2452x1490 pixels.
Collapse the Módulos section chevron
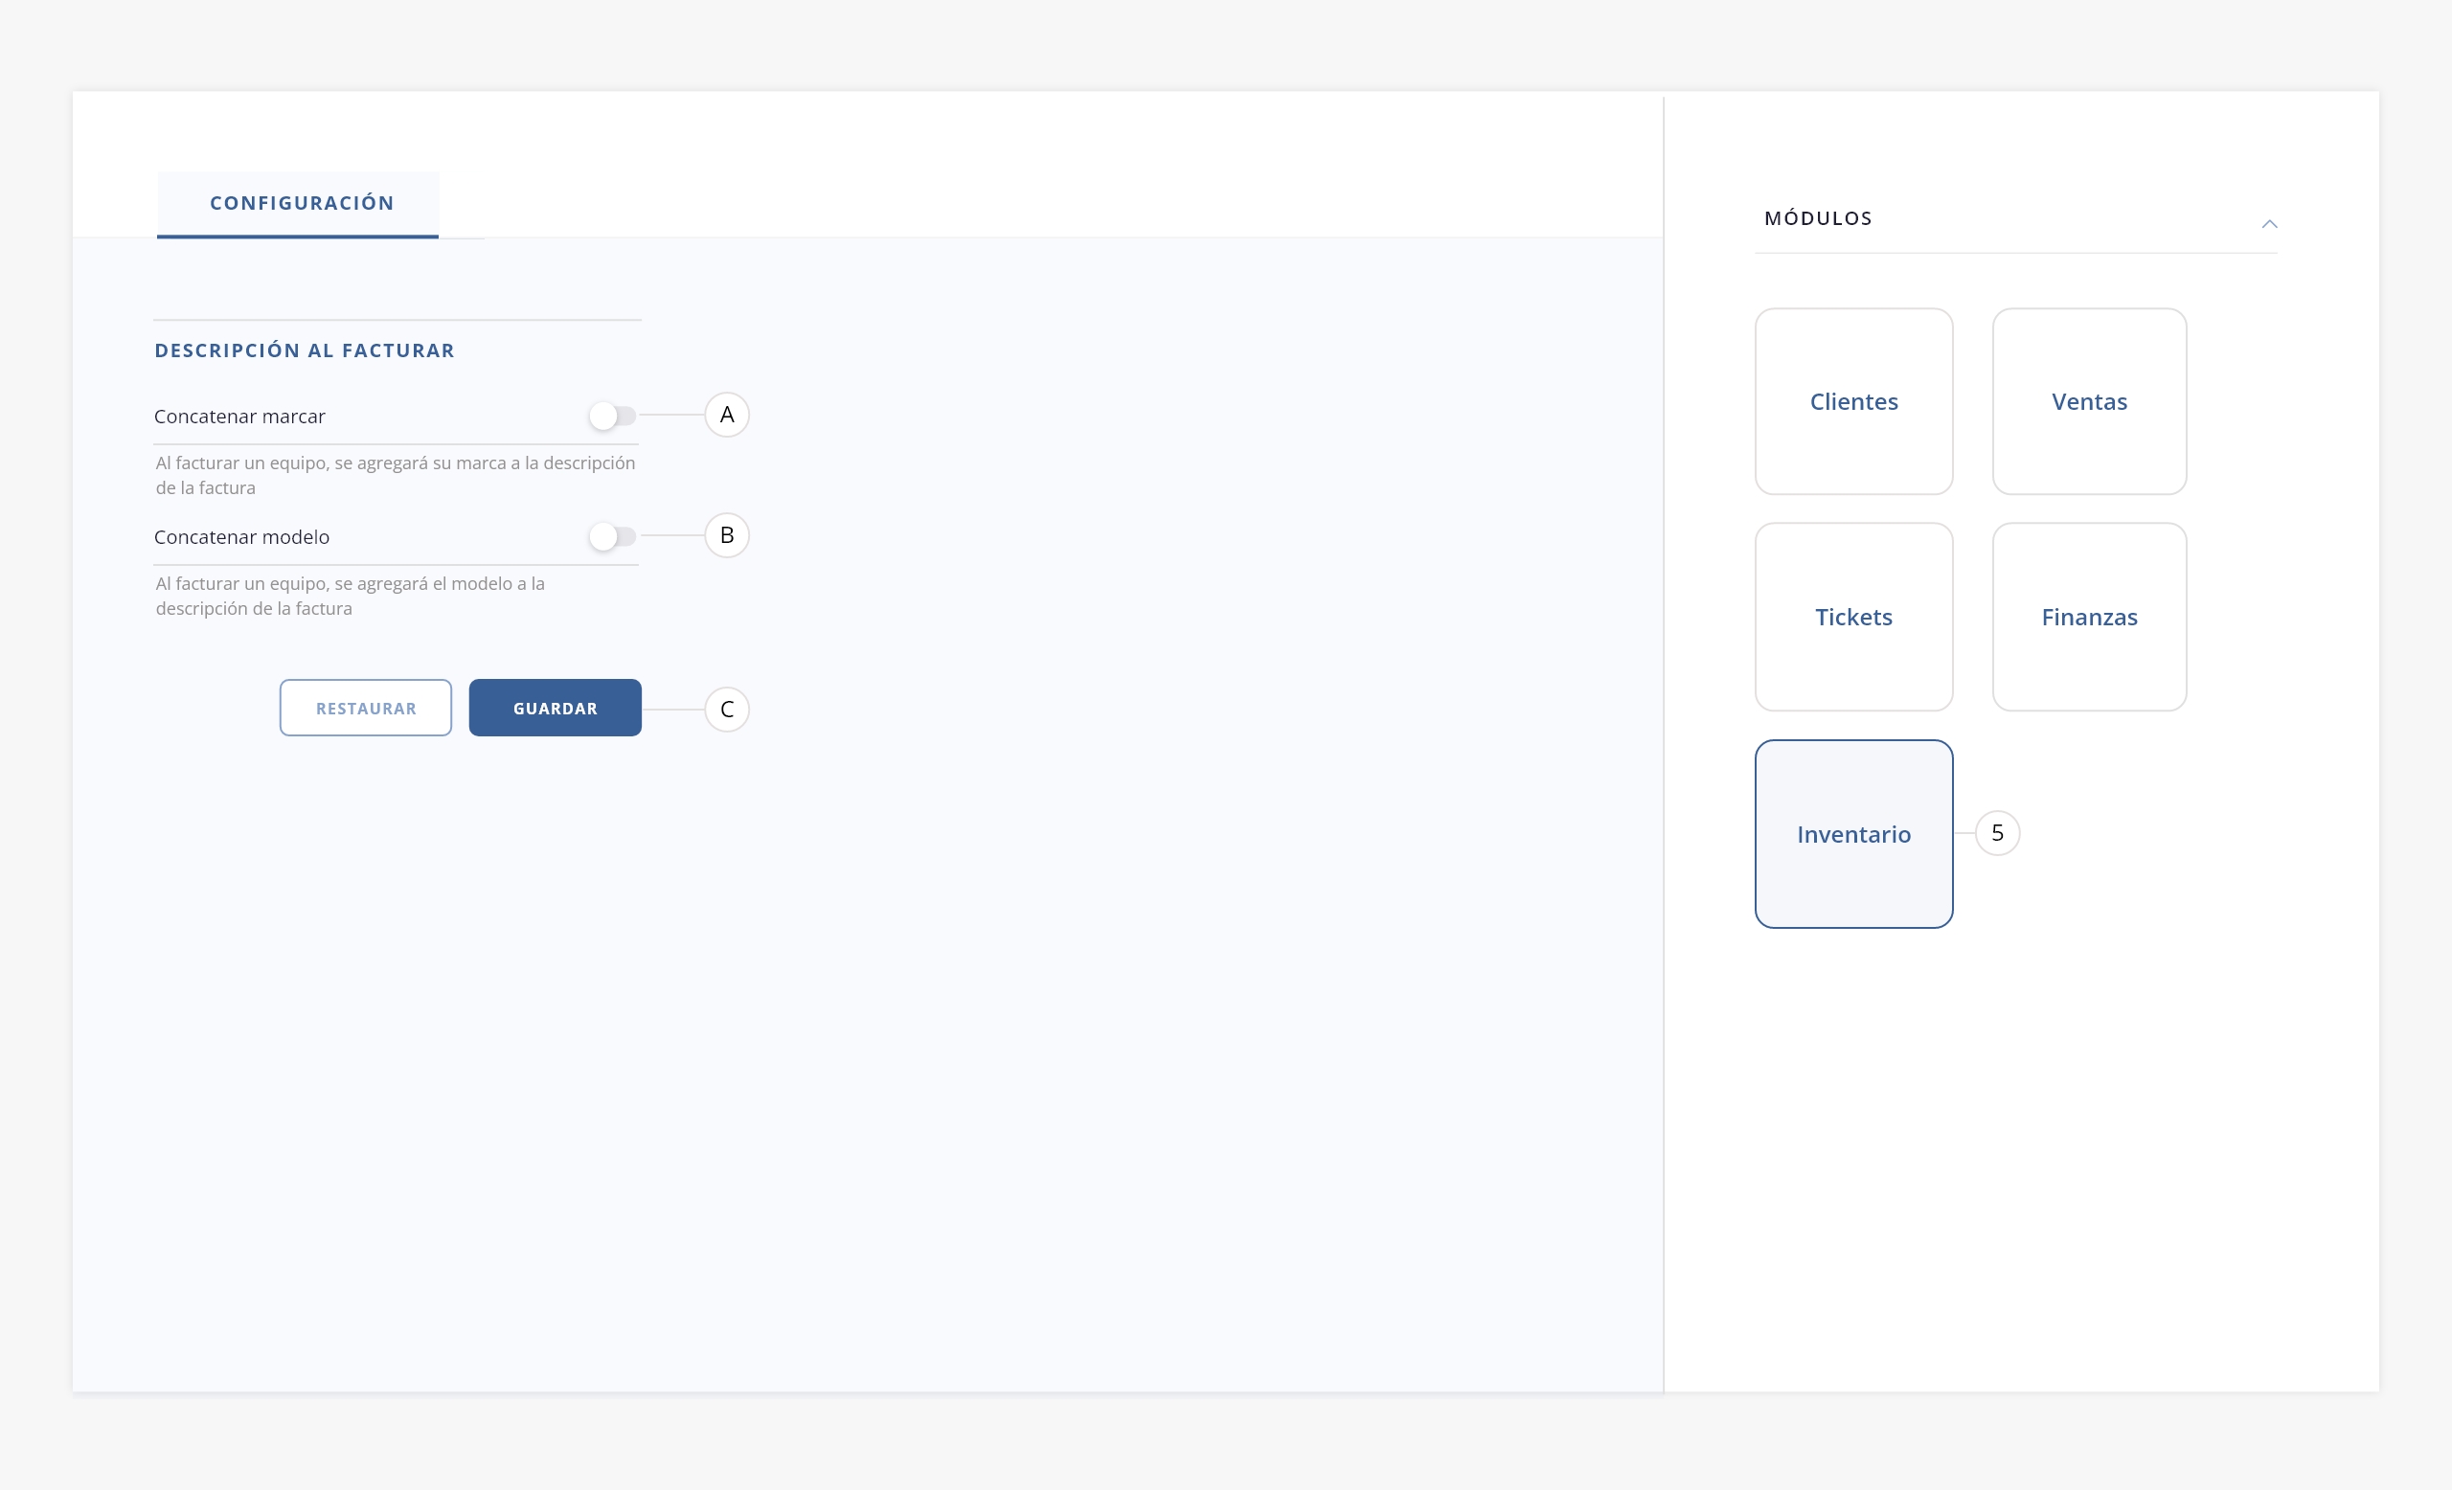[x=2269, y=224]
